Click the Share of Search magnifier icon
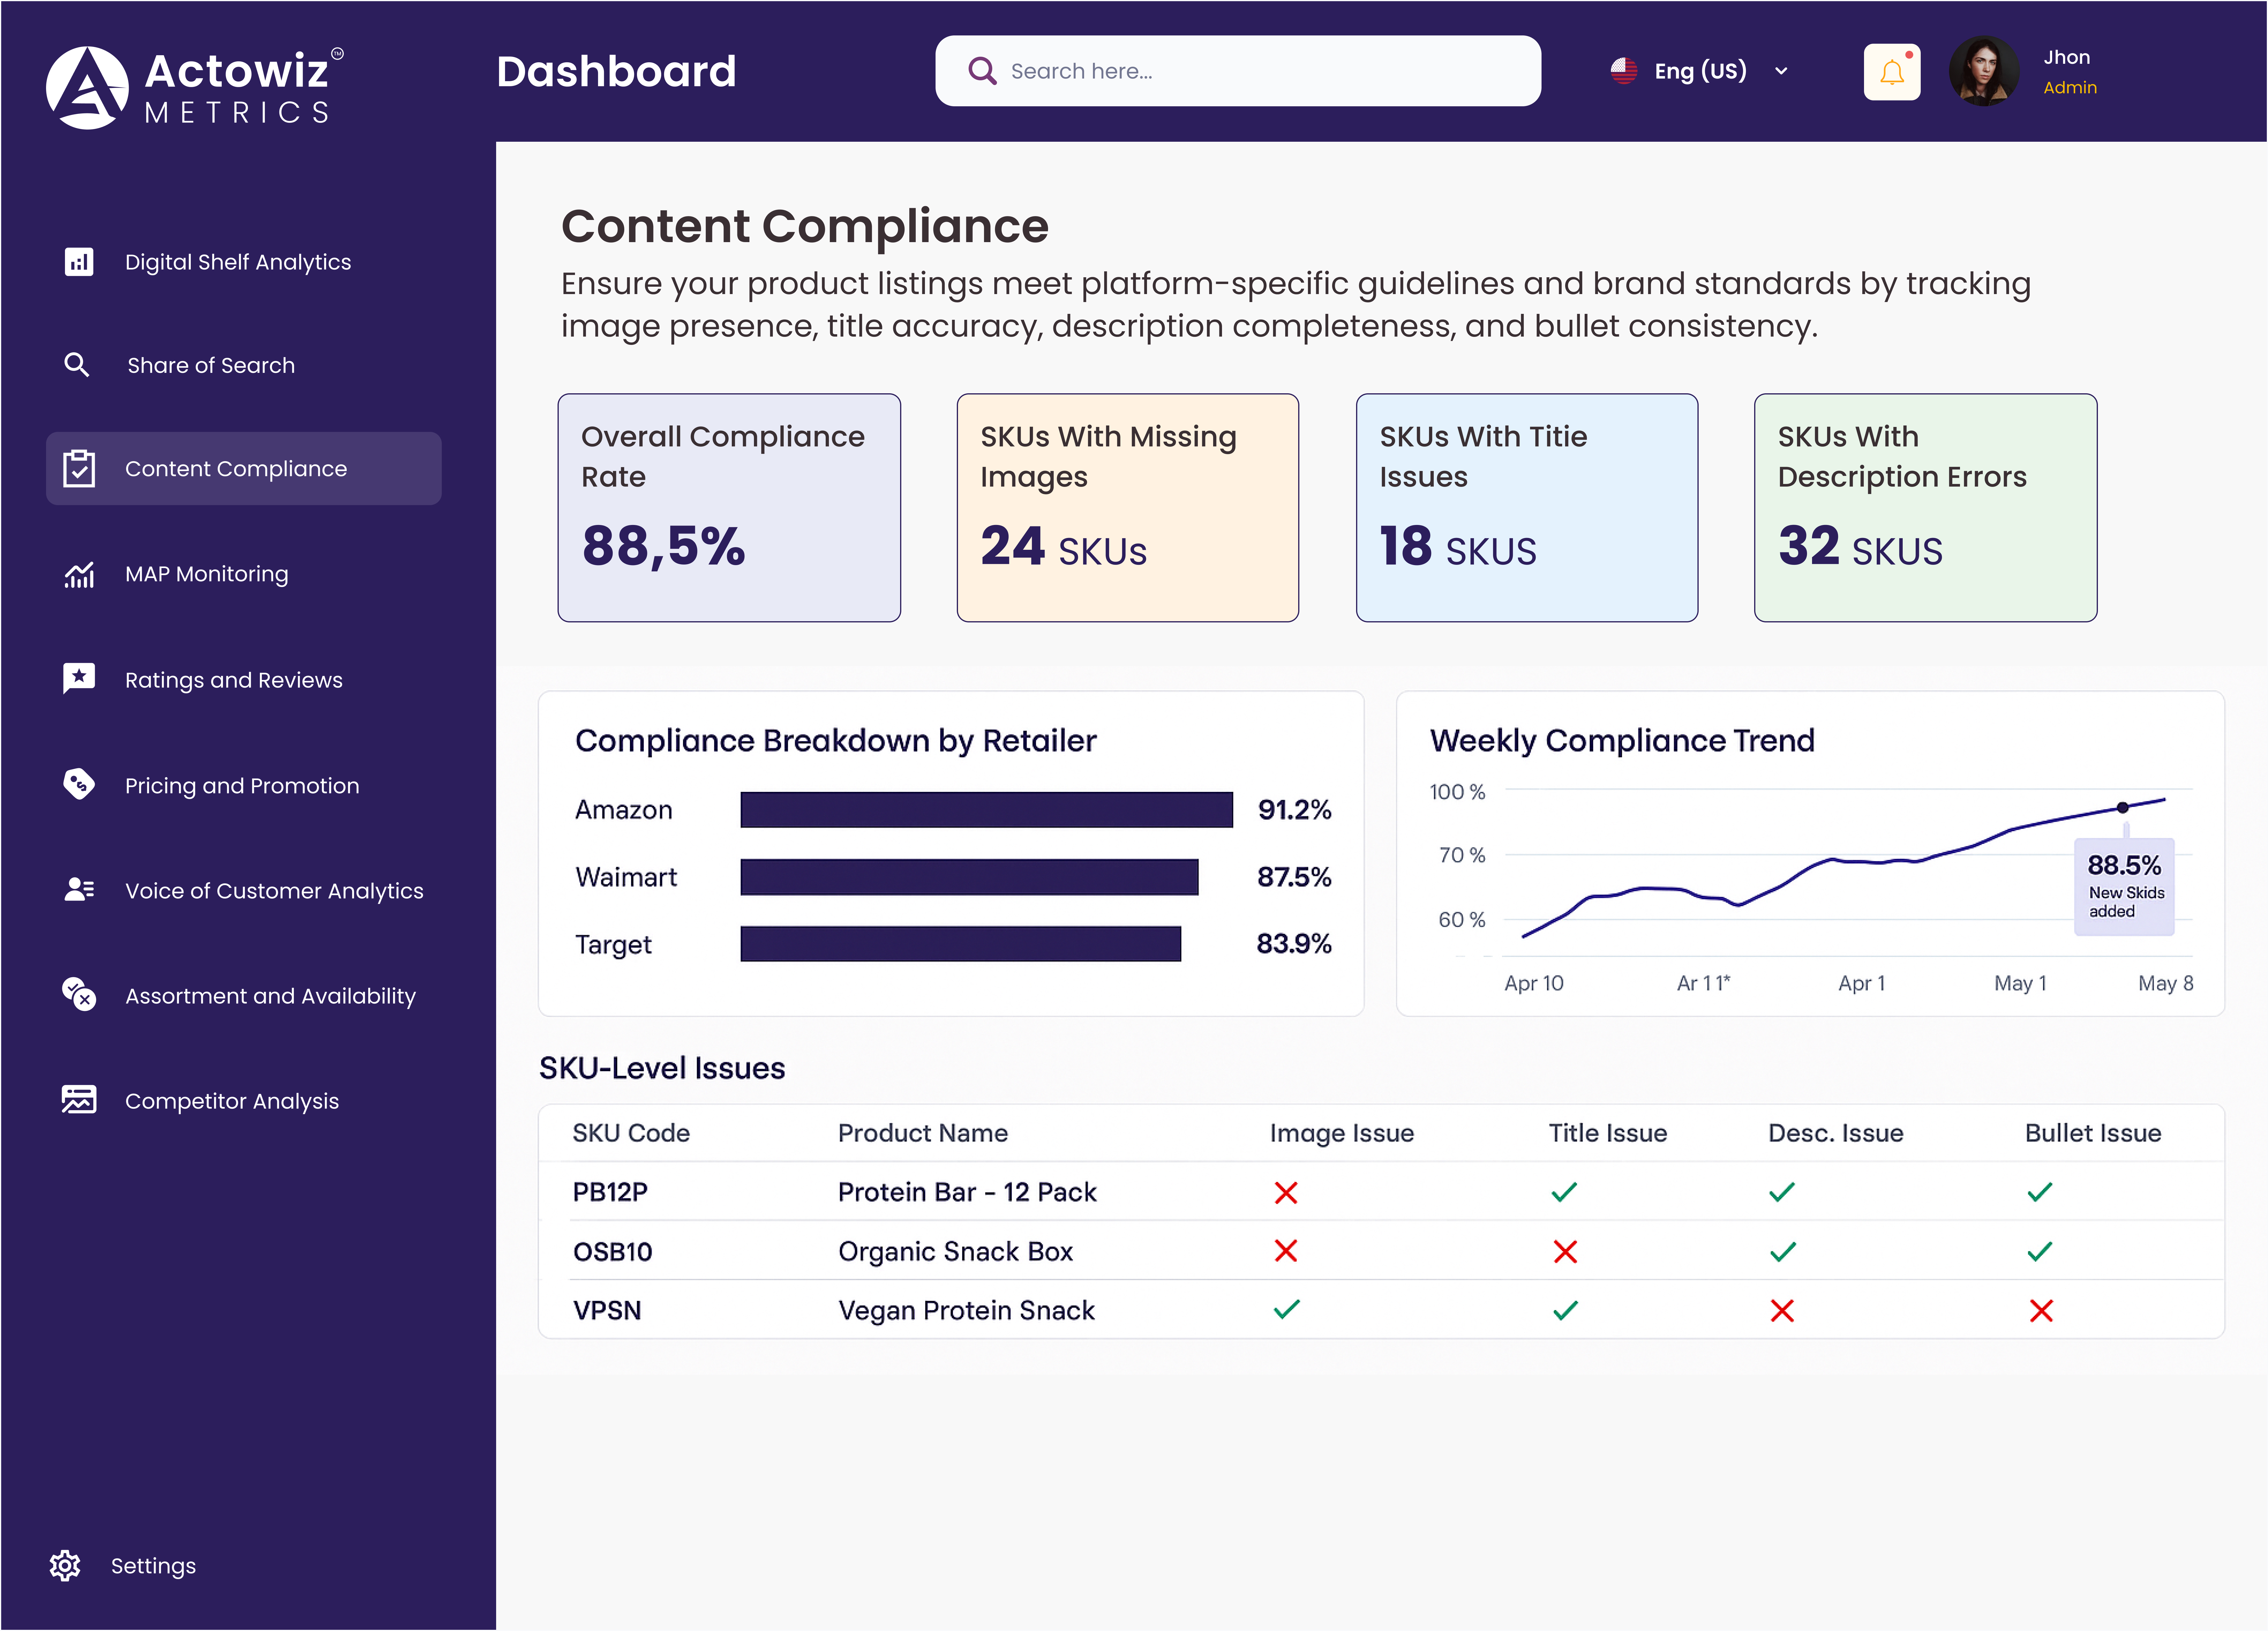The height and width of the screenshot is (1631, 2268). pos(77,365)
